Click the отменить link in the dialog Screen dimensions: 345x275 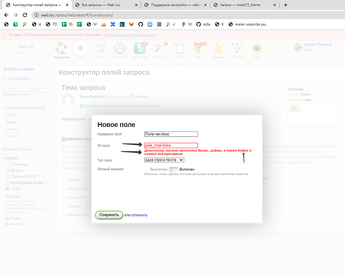139,215
